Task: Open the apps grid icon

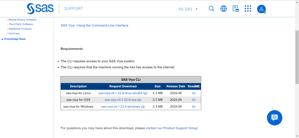Action: point(248,9)
